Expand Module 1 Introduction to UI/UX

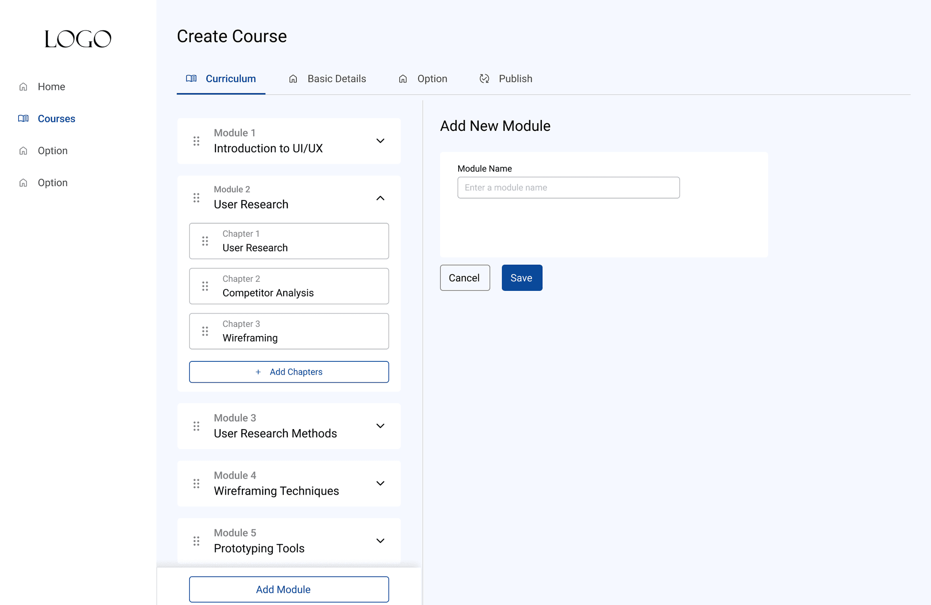380,141
